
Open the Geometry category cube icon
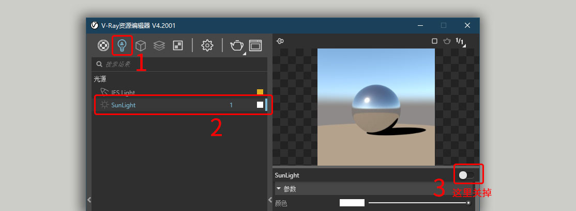141,45
